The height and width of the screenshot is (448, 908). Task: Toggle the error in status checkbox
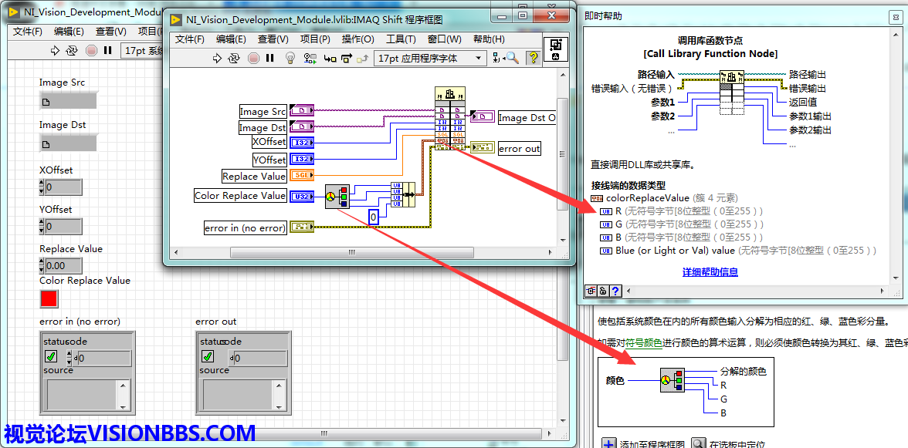tap(51, 356)
